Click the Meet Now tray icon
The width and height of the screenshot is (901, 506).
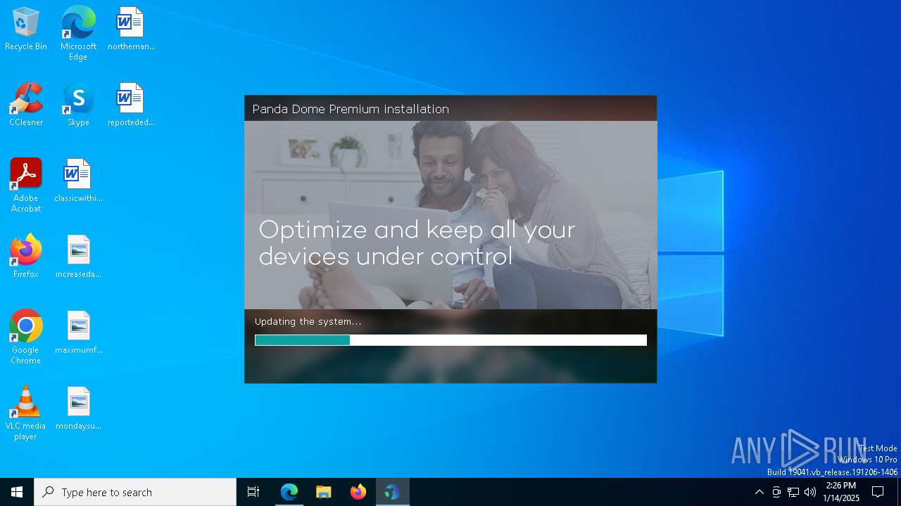776,492
